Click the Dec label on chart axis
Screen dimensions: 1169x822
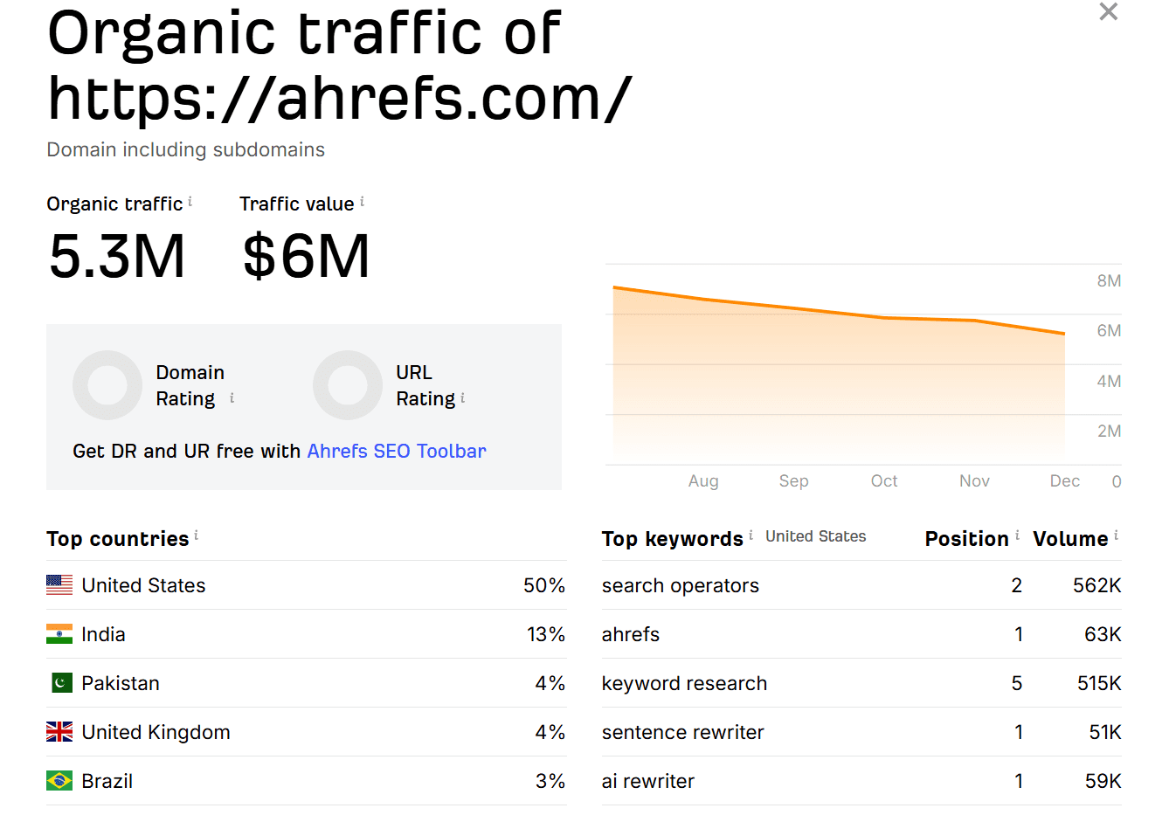[x=1065, y=480]
